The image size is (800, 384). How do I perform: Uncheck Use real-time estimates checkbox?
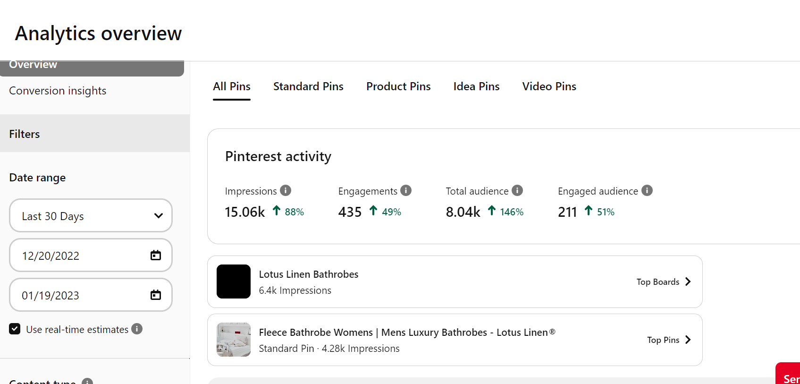15,329
